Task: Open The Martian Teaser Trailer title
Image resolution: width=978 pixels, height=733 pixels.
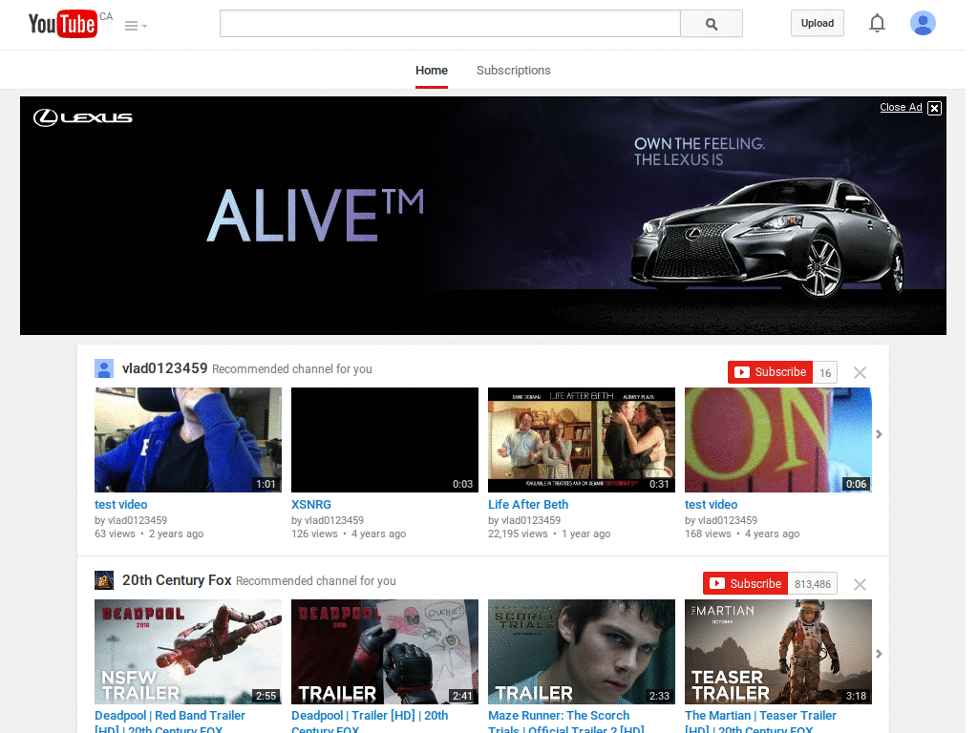Action: 760,722
